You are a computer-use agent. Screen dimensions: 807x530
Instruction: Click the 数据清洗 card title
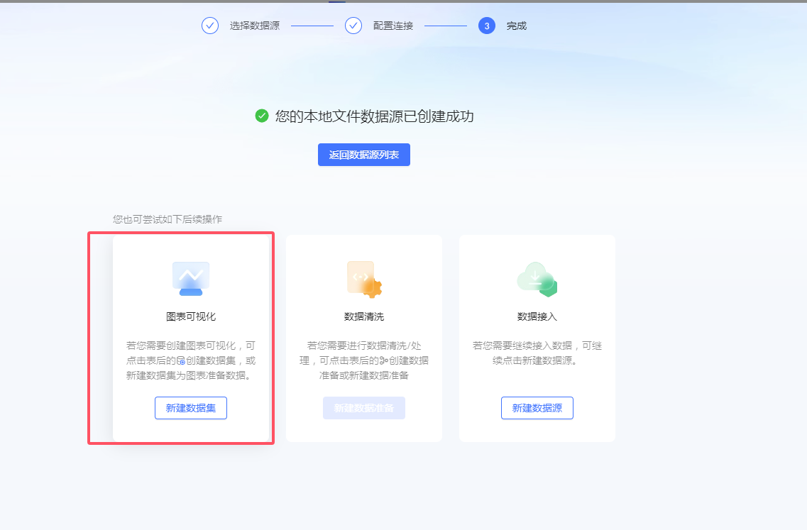[364, 316]
